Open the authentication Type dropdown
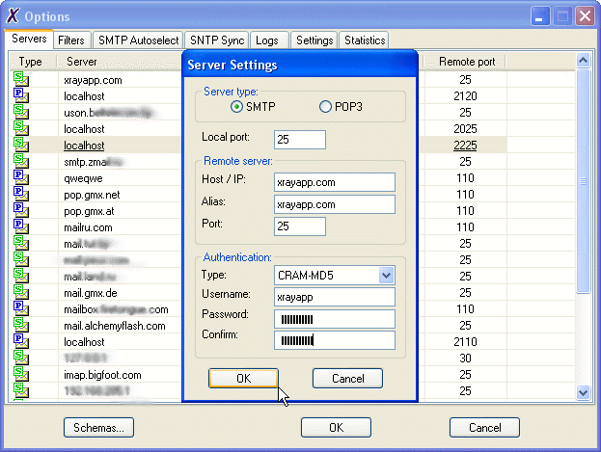This screenshot has width=601, height=452. click(x=386, y=276)
